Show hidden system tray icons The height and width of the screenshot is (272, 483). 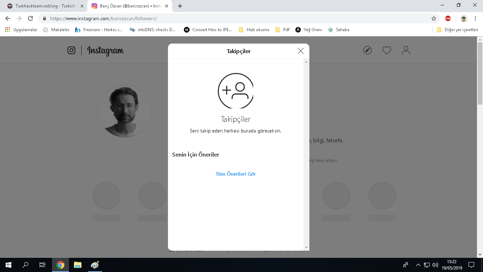[x=418, y=265]
